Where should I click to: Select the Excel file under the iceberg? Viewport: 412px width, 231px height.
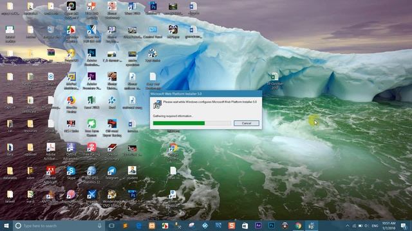coord(275,81)
